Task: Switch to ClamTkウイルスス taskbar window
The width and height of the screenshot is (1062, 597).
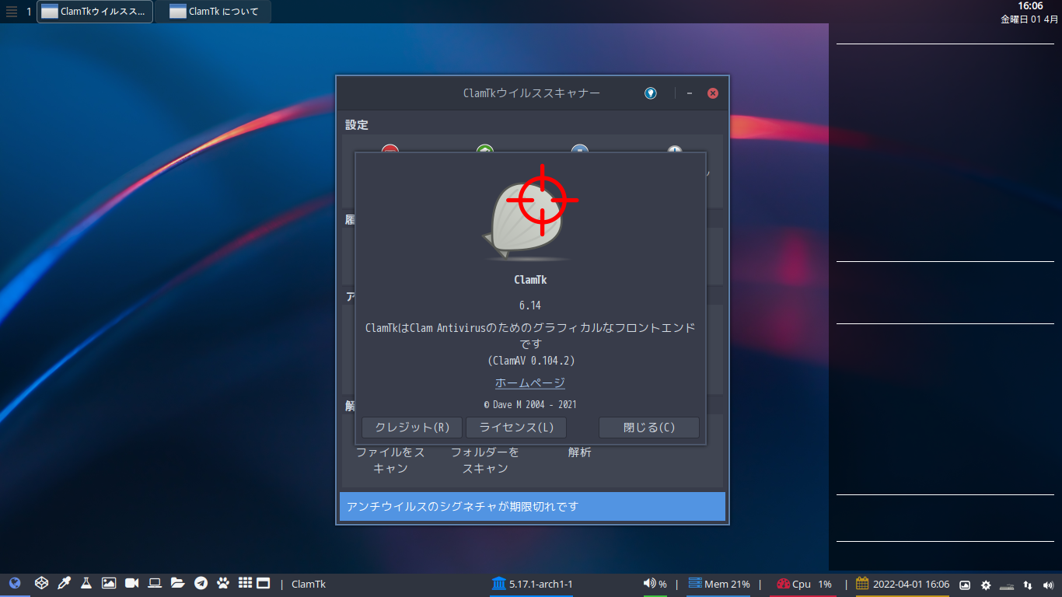Action: [95, 12]
